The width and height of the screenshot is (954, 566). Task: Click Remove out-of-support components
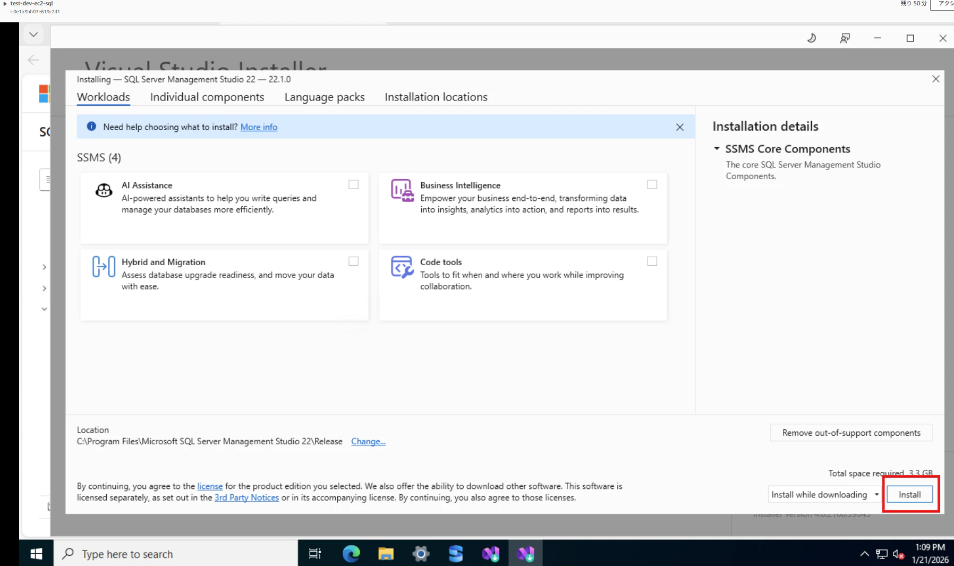click(x=851, y=433)
